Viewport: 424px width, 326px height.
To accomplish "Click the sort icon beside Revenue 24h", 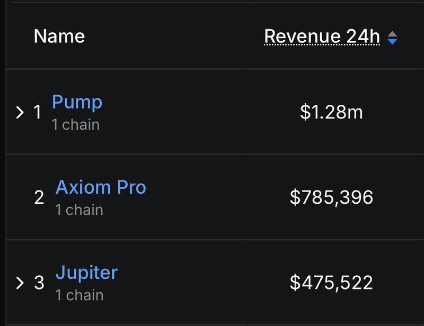I will click(392, 38).
